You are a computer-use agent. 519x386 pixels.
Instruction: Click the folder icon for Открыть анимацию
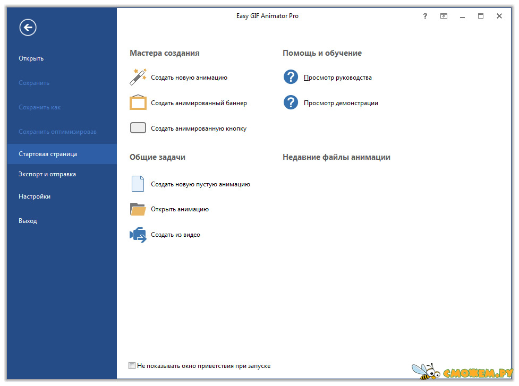pyautogui.click(x=138, y=209)
